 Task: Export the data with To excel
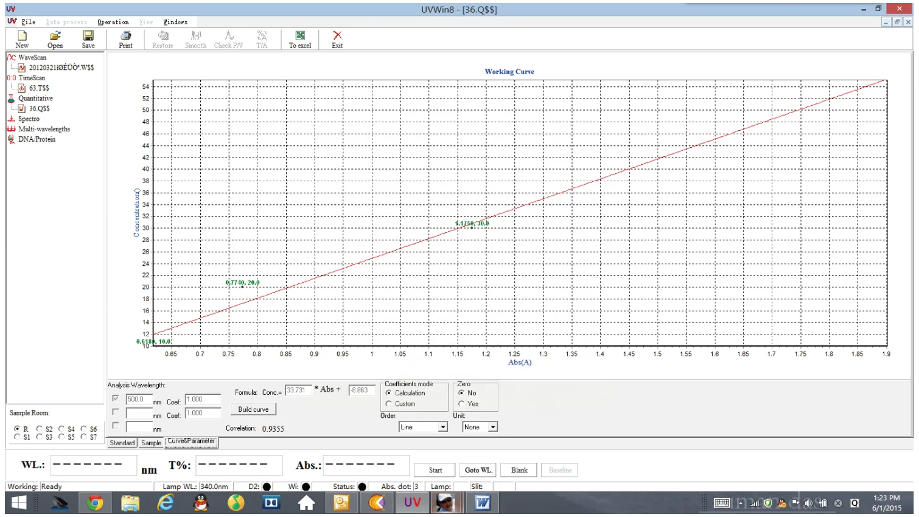click(300, 40)
